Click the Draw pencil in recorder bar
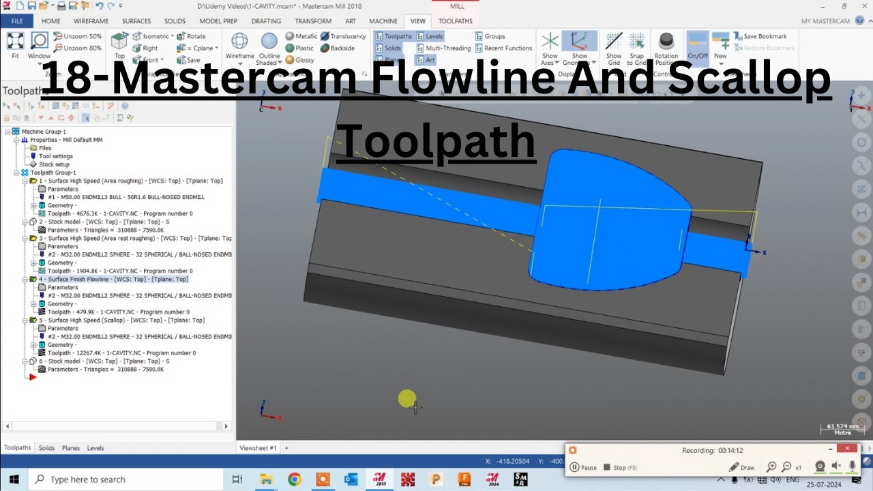Screen dimensions: 873x491 click(x=741, y=467)
